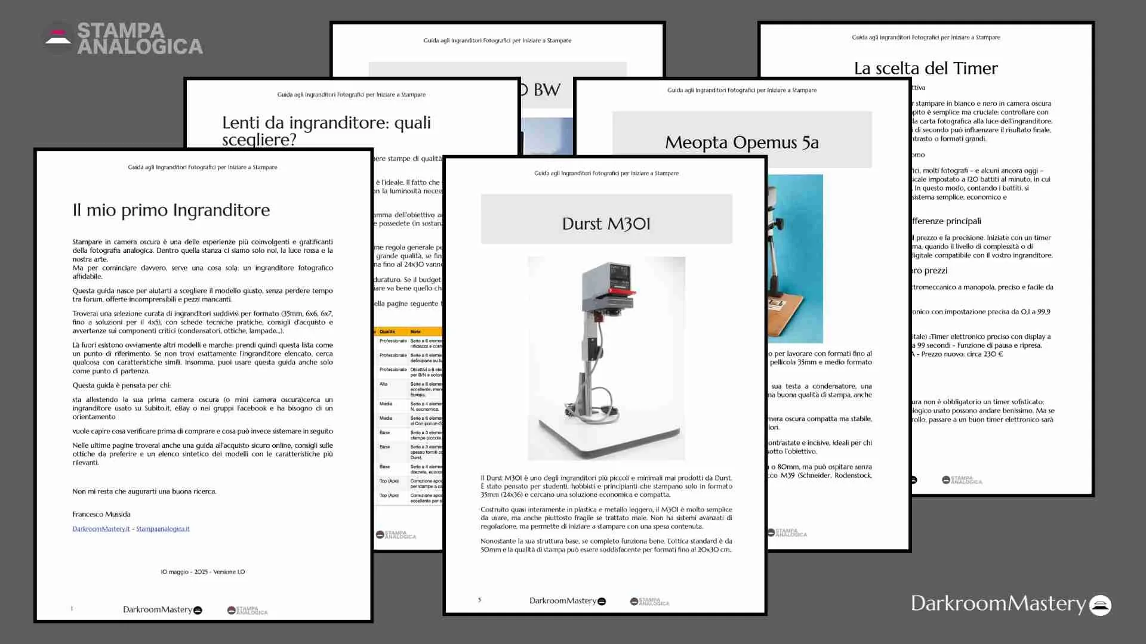Image resolution: width=1146 pixels, height=644 pixels.
Task: Click the paragraph starting 'Nonostante la sua struttura base'
Action: (606, 545)
